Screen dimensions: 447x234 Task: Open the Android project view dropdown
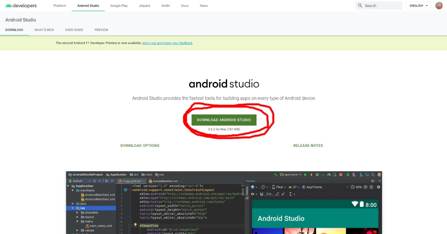(x=79, y=181)
